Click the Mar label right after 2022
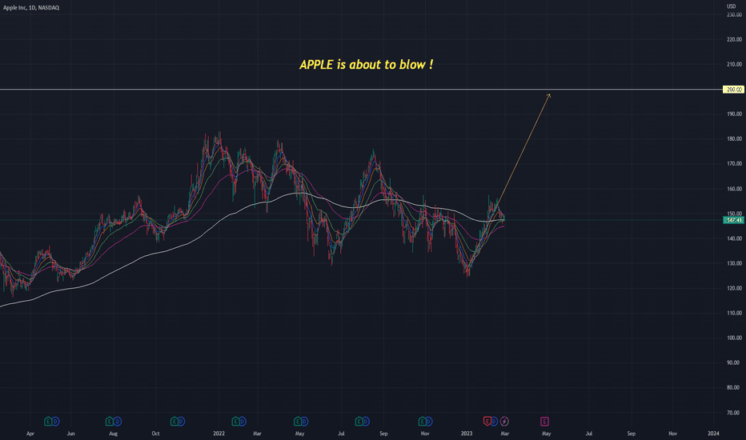 pyautogui.click(x=257, y=434)
